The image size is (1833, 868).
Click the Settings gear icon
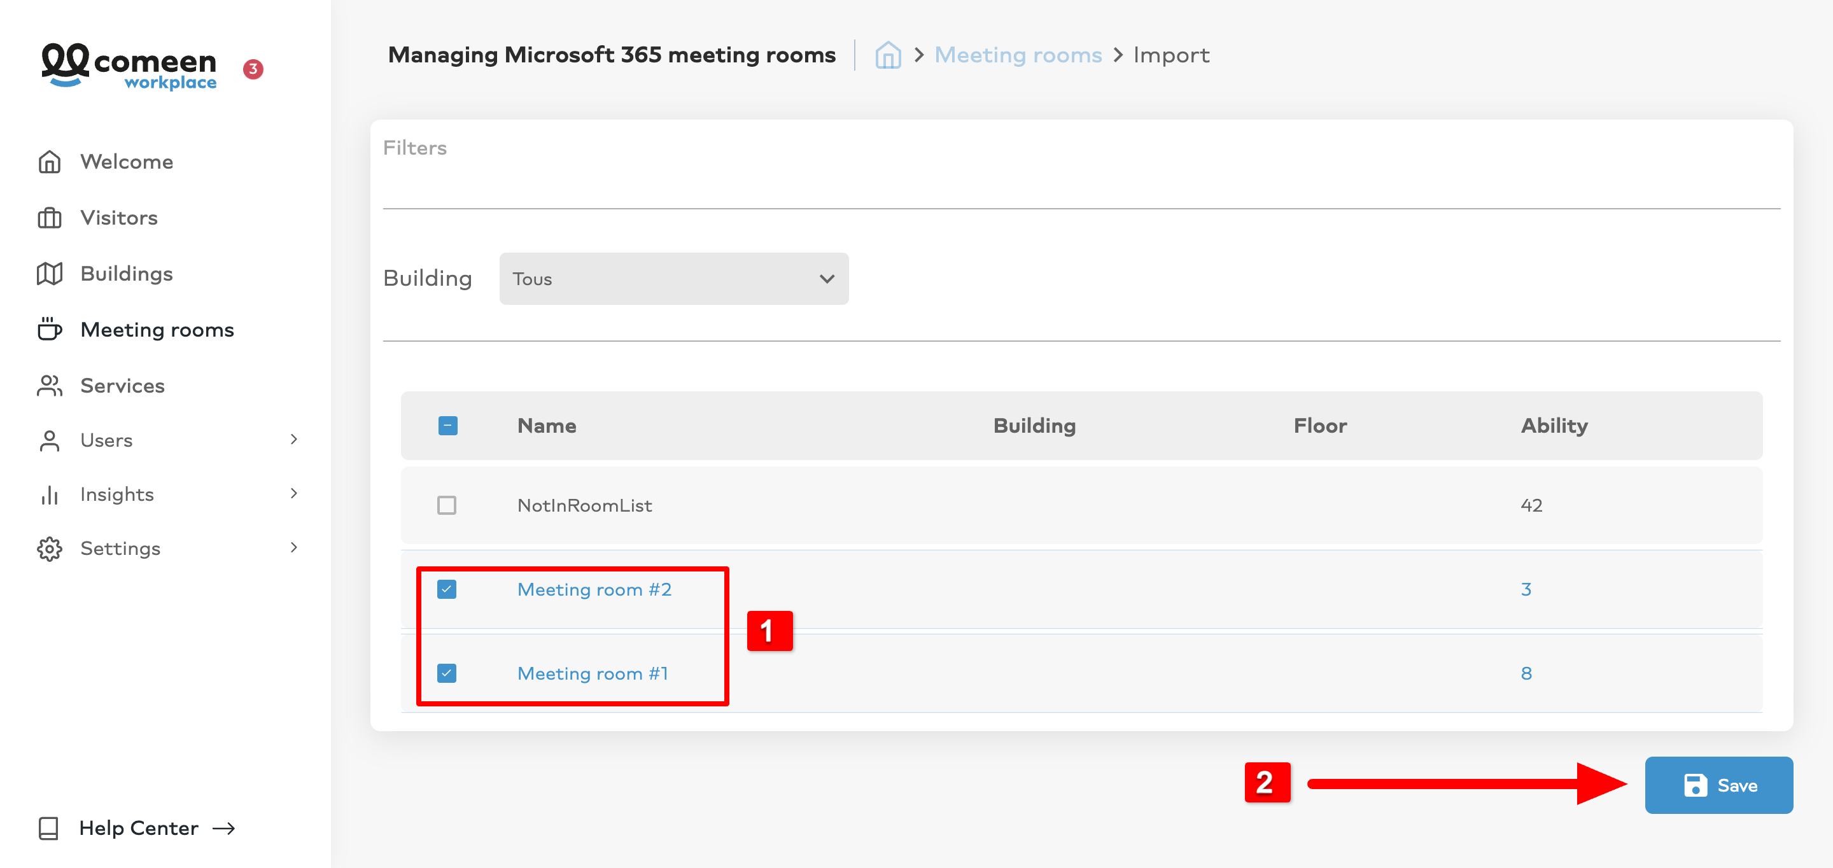coord(49,549)
